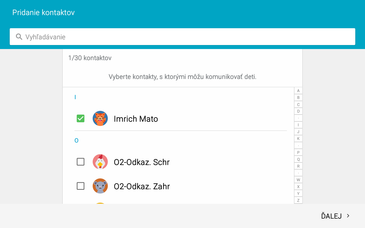
Task: Check the O2-Odkaz. Schr checkbox
Action: (81, 162)
